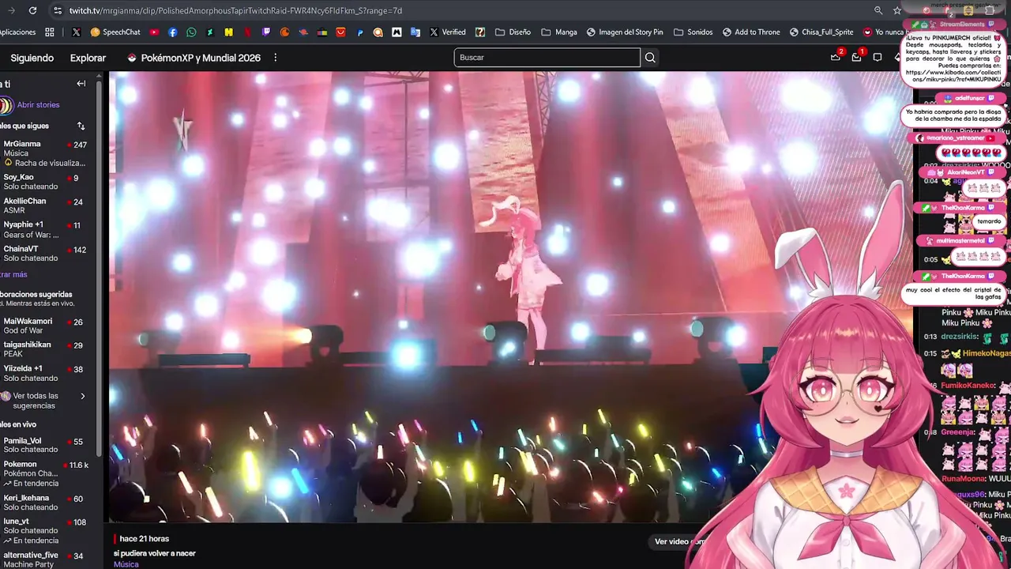Open Nyaphie +1 channel in sidebar
Image resolution: width=1011 pixels, height=569 pixels.
[46, 229]
